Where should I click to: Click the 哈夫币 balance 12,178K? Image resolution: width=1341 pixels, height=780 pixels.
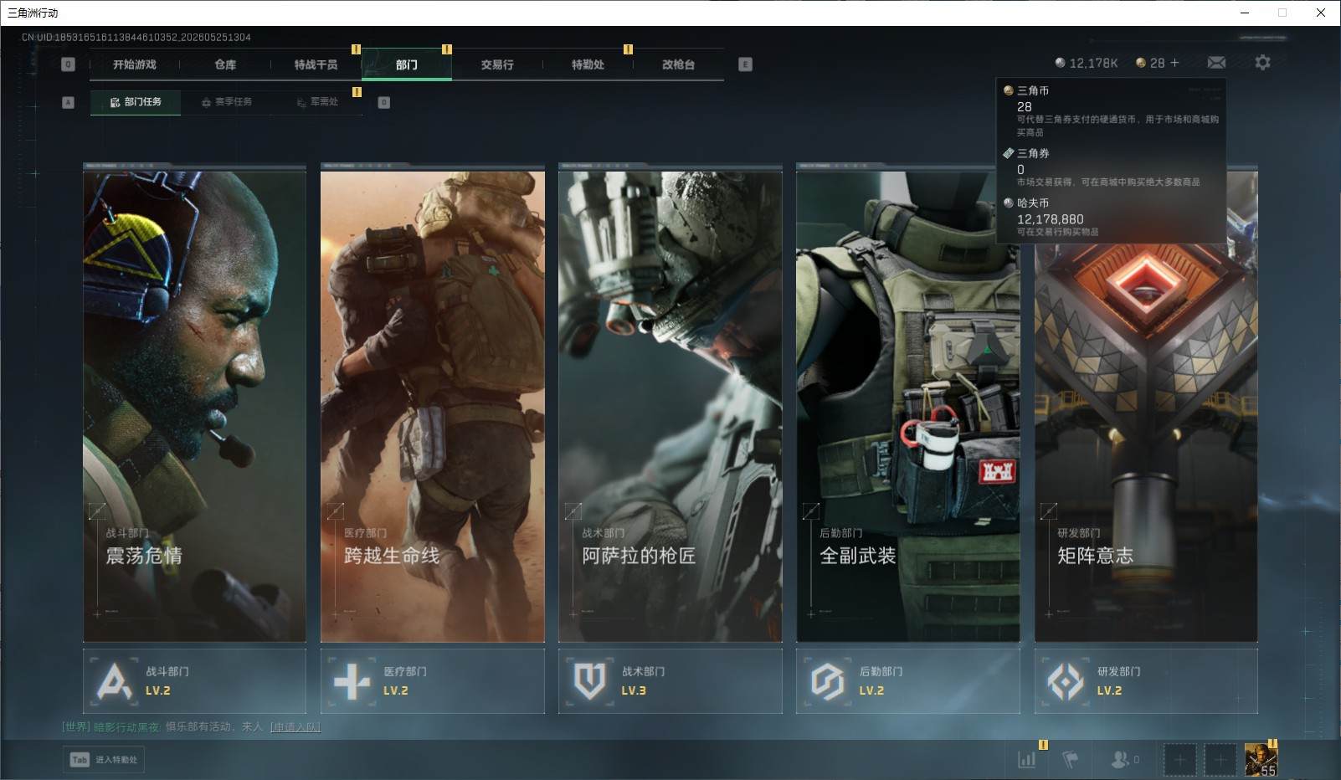1087,63
